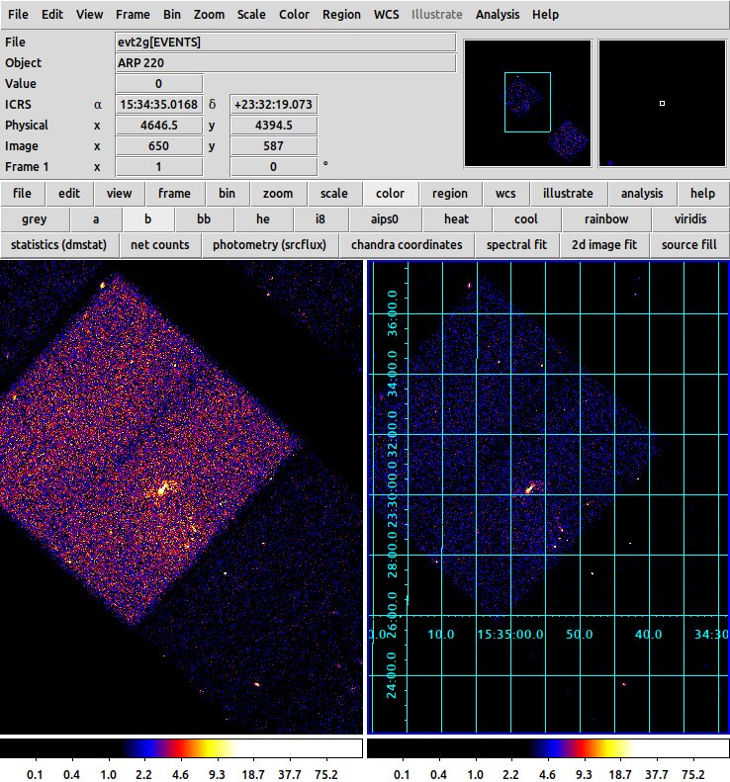Select the viridis colormap
Screen dimensions: 730x782
click(690, 219)
